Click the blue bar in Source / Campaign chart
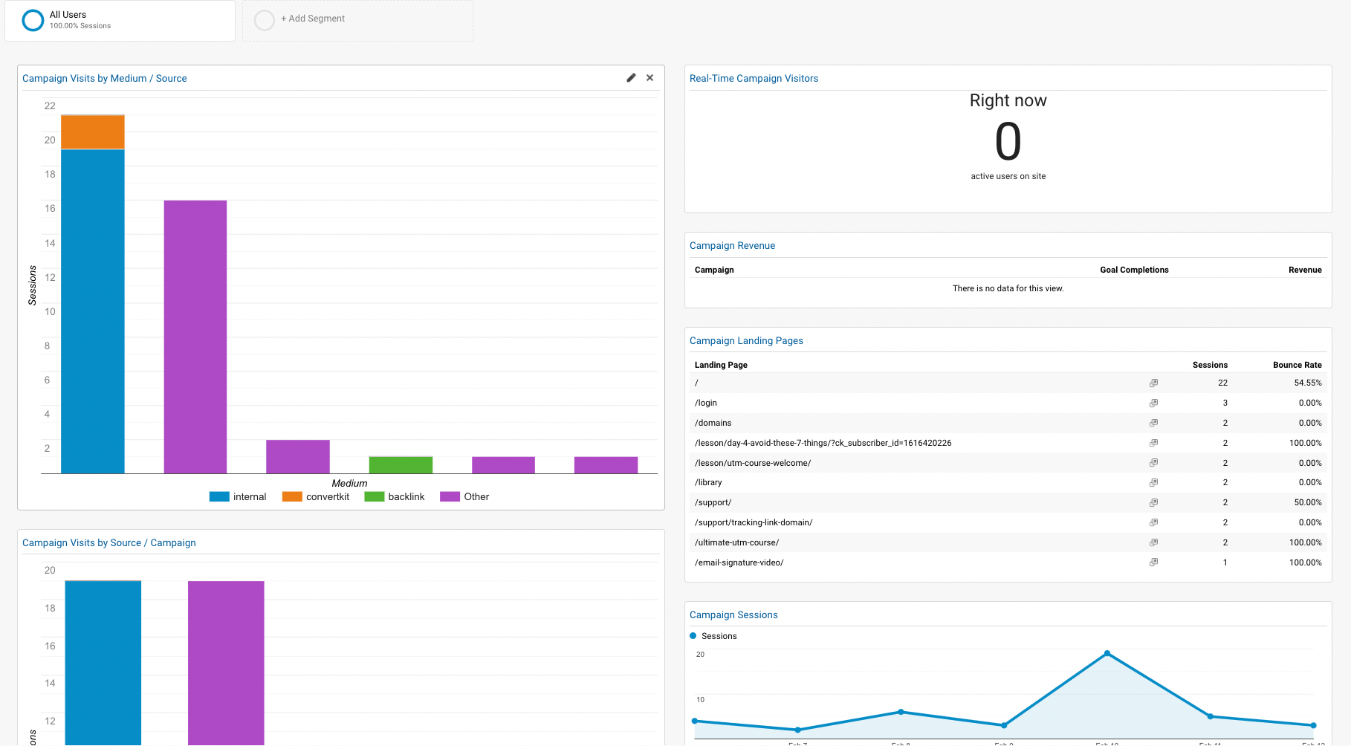This screenshot has width=1351, height=746. pyautogui.click(x=103, y=663)
